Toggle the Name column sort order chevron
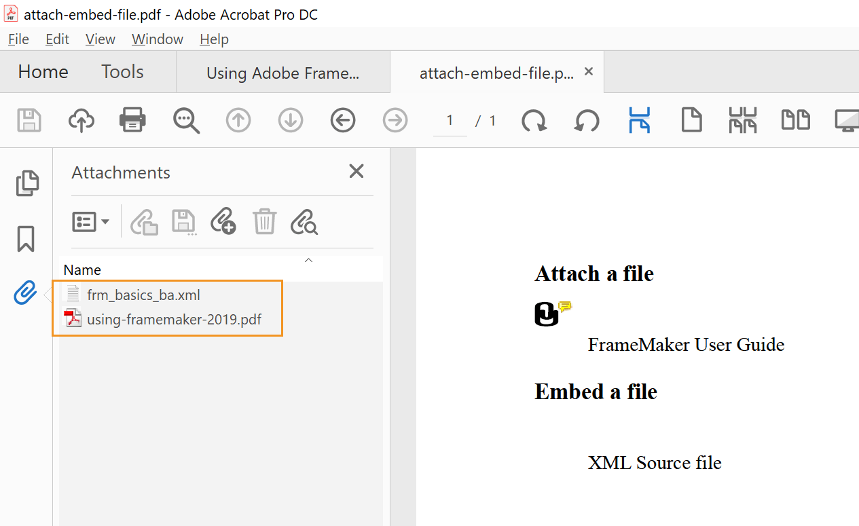This screenshot has height=526, width=859. click(x=308, y=260)
